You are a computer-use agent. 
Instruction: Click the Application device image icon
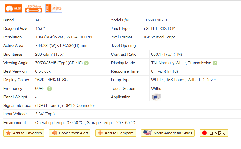click(156, 97)
